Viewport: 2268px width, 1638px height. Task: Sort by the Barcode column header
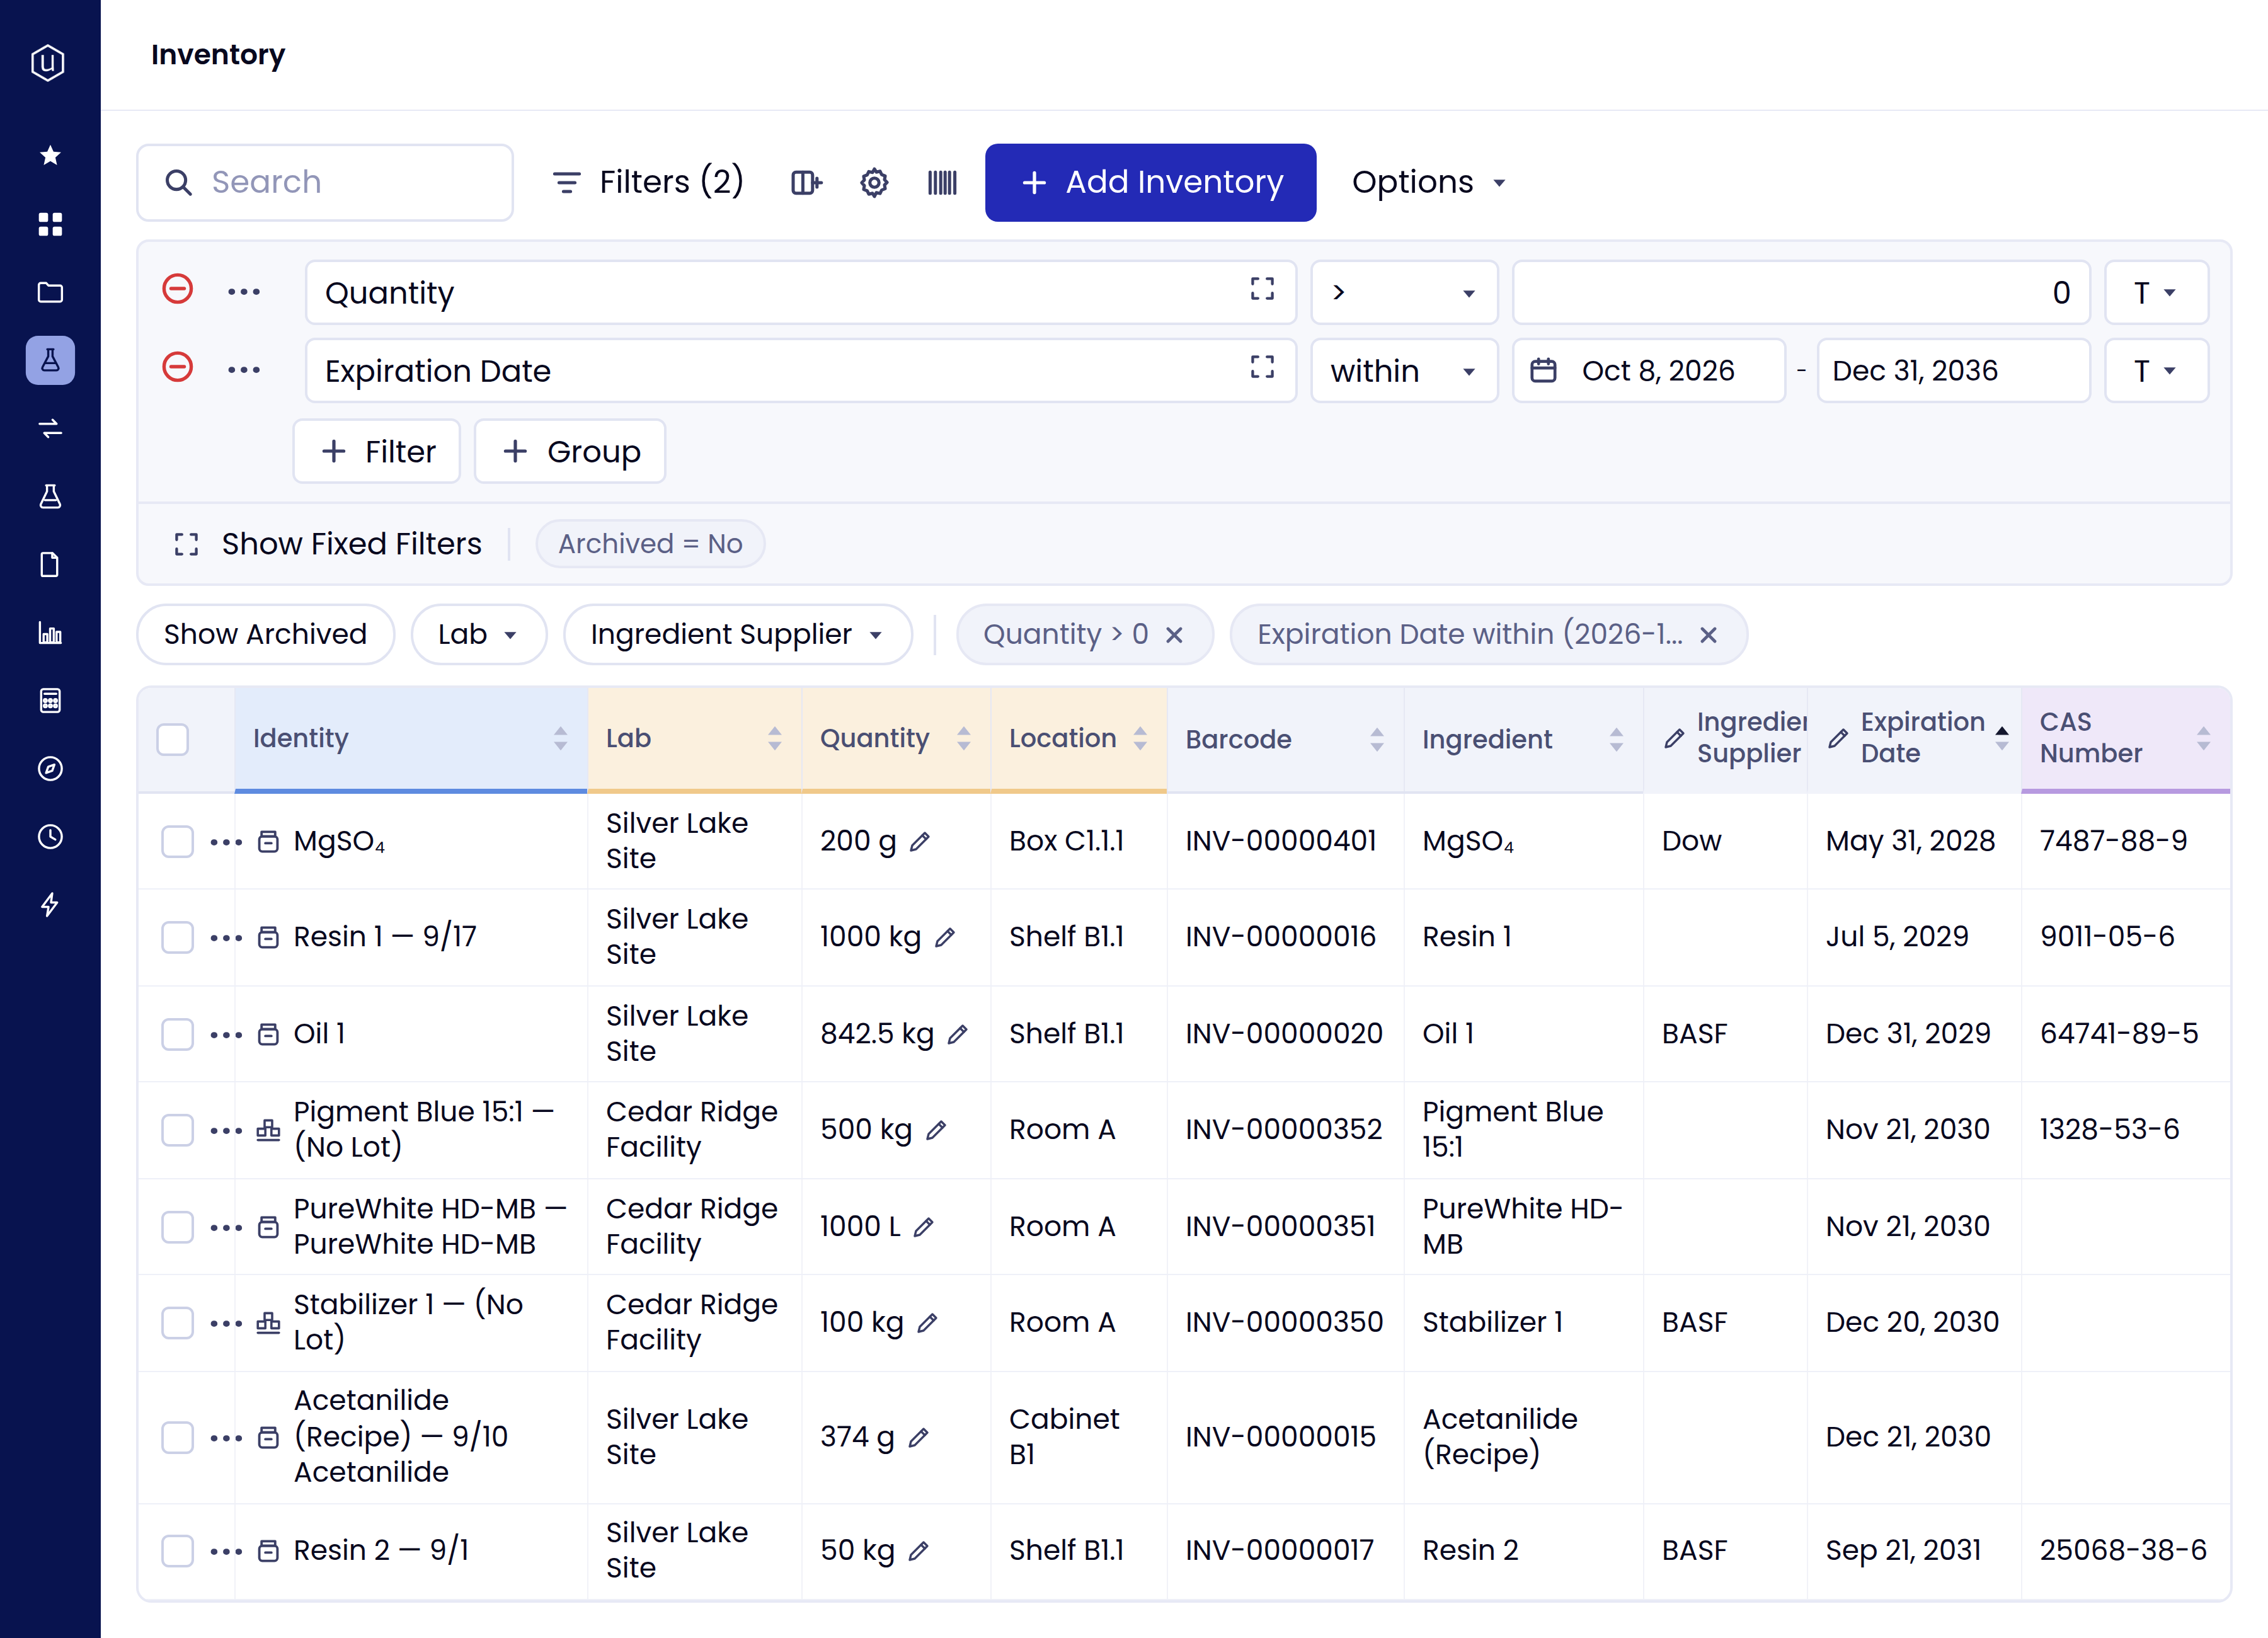[1285, 739]
